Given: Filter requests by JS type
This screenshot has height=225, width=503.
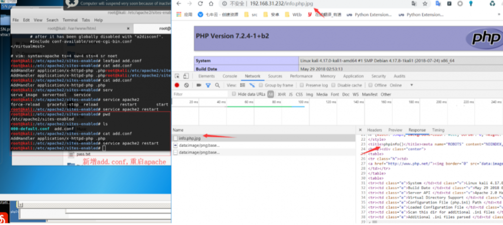Looking at the screenshot, I should [291, 94].
